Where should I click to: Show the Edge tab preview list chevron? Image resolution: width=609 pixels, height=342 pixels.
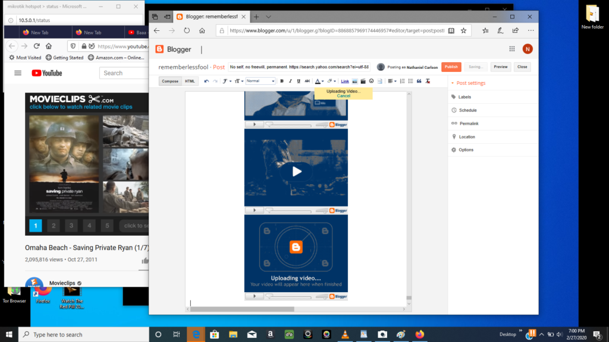(268, 17)
